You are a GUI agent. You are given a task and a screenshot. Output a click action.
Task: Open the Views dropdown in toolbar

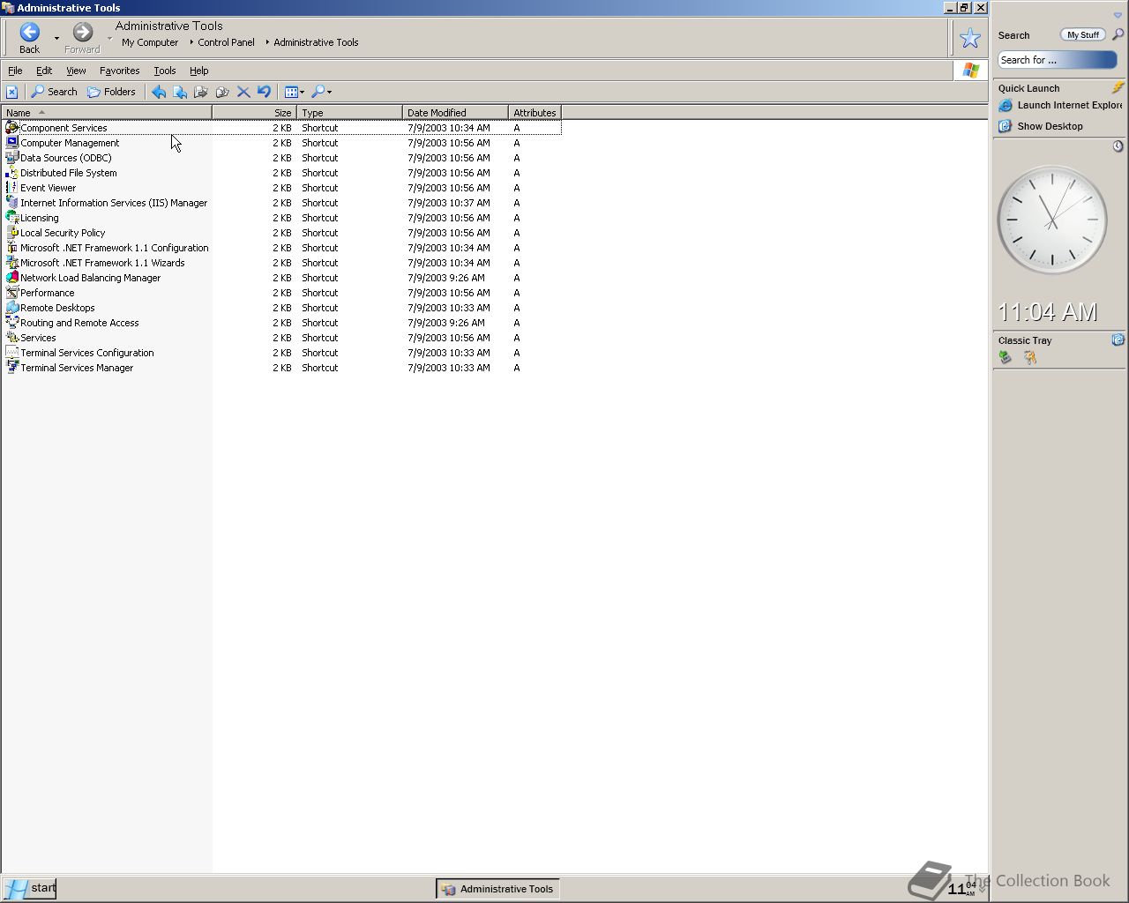295,92
